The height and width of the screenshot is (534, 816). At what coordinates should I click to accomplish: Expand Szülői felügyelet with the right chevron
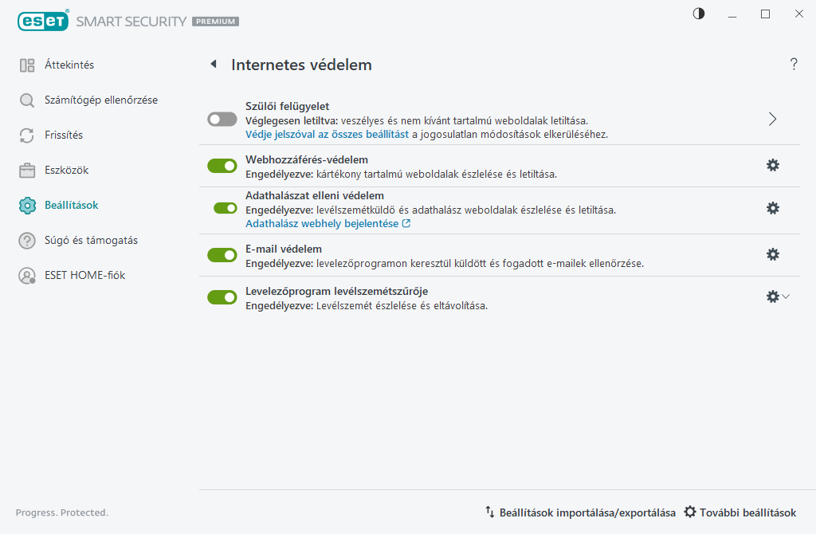tap(772, 119)
